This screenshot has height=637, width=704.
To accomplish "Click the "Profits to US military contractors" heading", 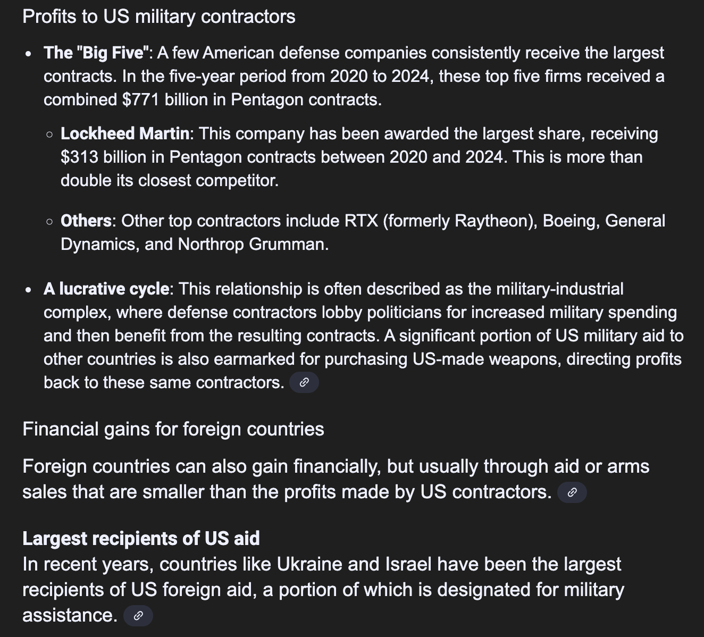I will 159,16.
